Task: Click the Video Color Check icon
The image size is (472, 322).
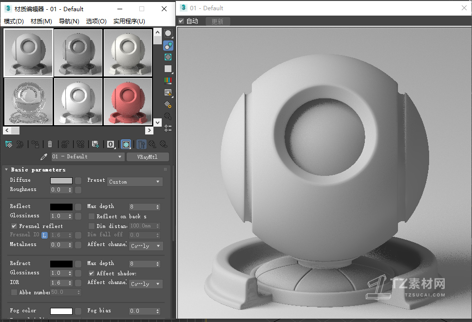Action: coord(168,81)
